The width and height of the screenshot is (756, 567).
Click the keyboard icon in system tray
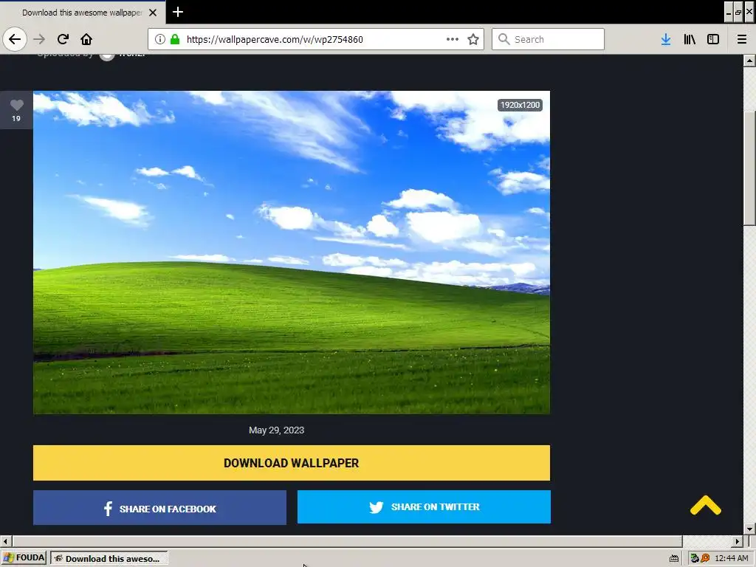pyautogui.click(x=674, y=558)
